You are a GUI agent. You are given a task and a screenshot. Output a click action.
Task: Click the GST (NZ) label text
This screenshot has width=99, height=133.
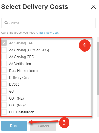[16, 98]
